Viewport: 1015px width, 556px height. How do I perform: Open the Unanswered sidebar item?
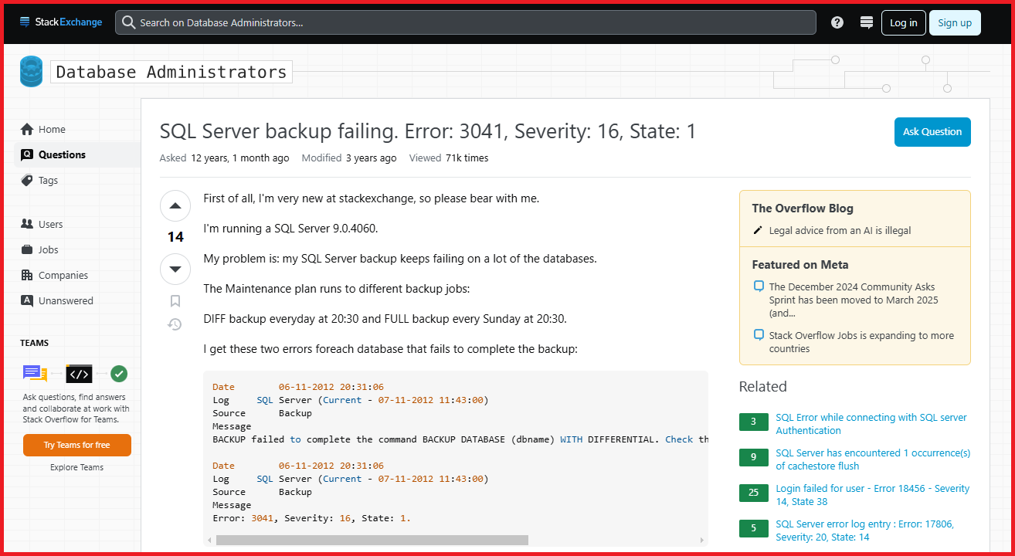77,300
